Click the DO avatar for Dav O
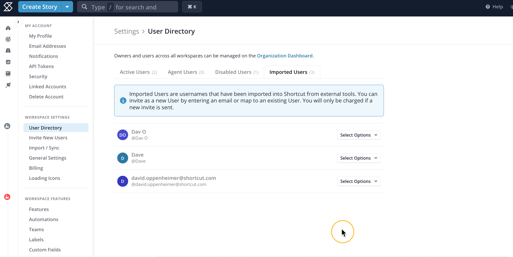Screen dimensions: 513x257 coord(123,135)
